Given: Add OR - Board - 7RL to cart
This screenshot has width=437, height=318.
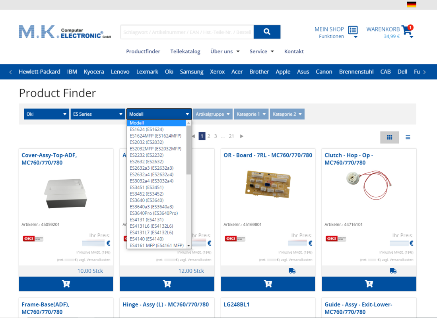Looking at the screenshot, I should (x=268, y=284).
